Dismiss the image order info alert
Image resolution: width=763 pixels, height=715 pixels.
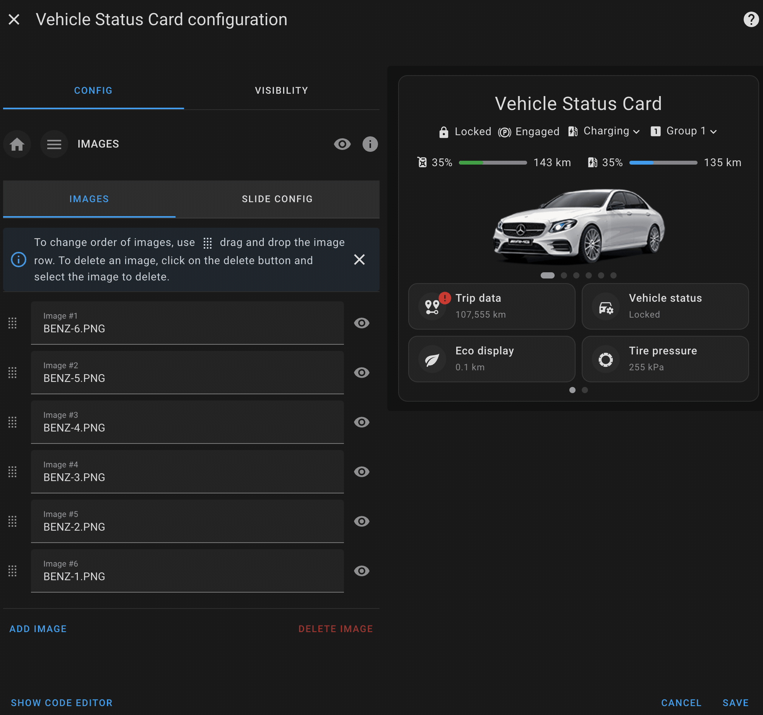(x=359, y=260)
